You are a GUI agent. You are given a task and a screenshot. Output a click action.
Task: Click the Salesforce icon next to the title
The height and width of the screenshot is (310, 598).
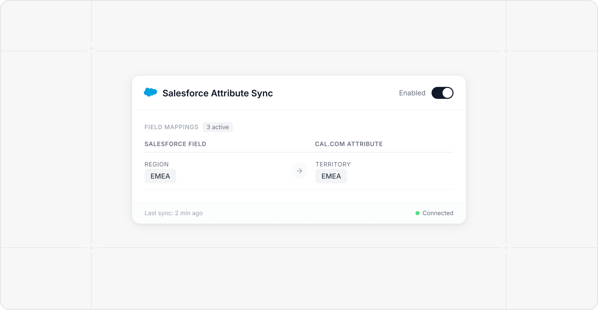tap(151, 92)
